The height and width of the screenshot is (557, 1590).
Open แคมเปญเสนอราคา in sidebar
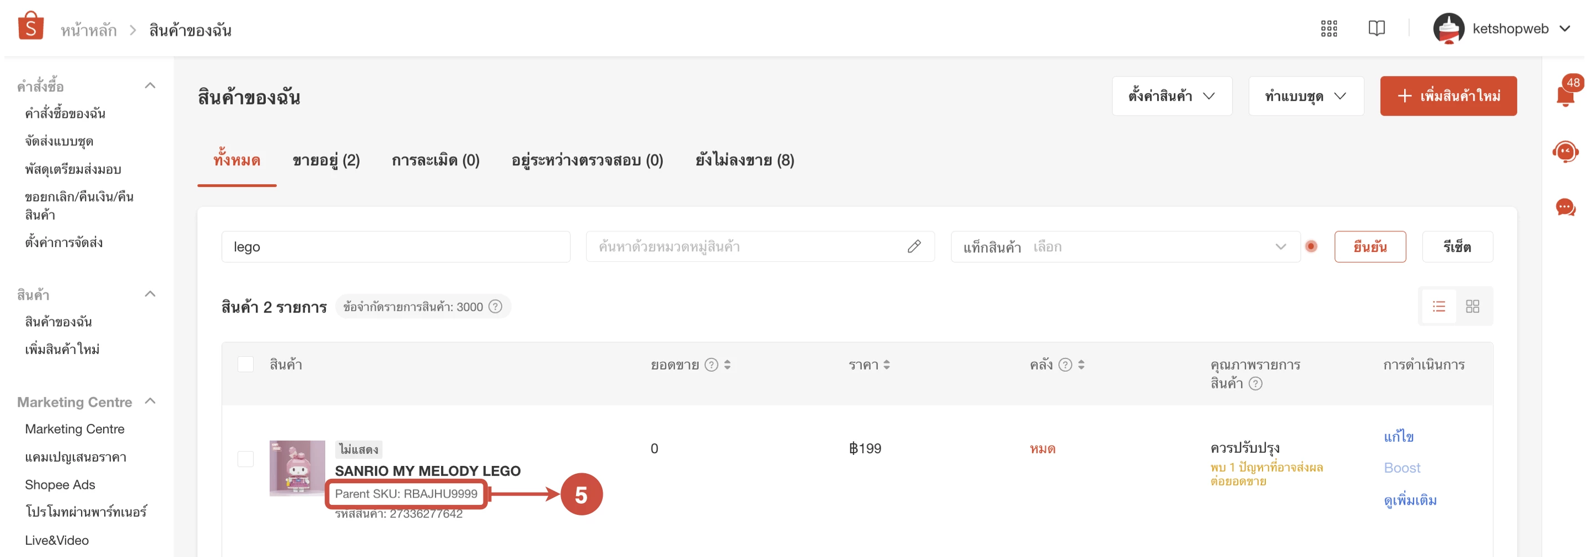coord(75,457)
